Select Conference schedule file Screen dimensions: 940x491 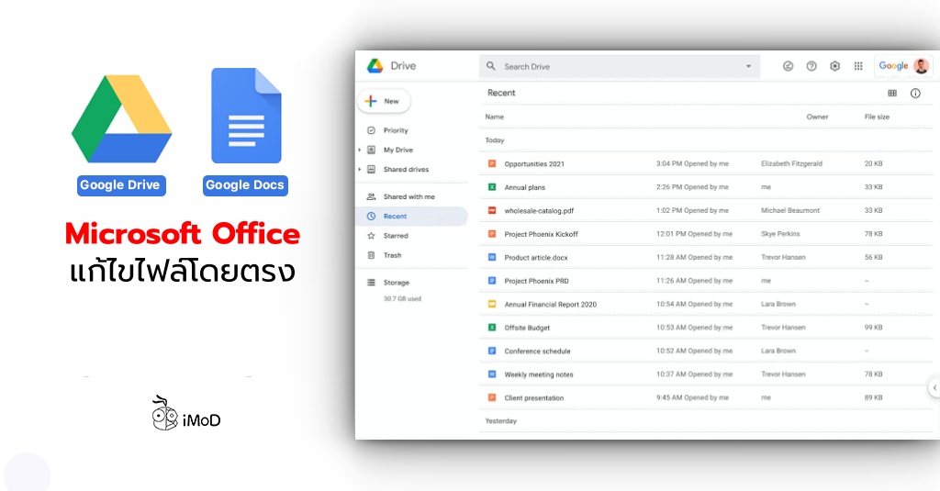click(x=706, y=351)
